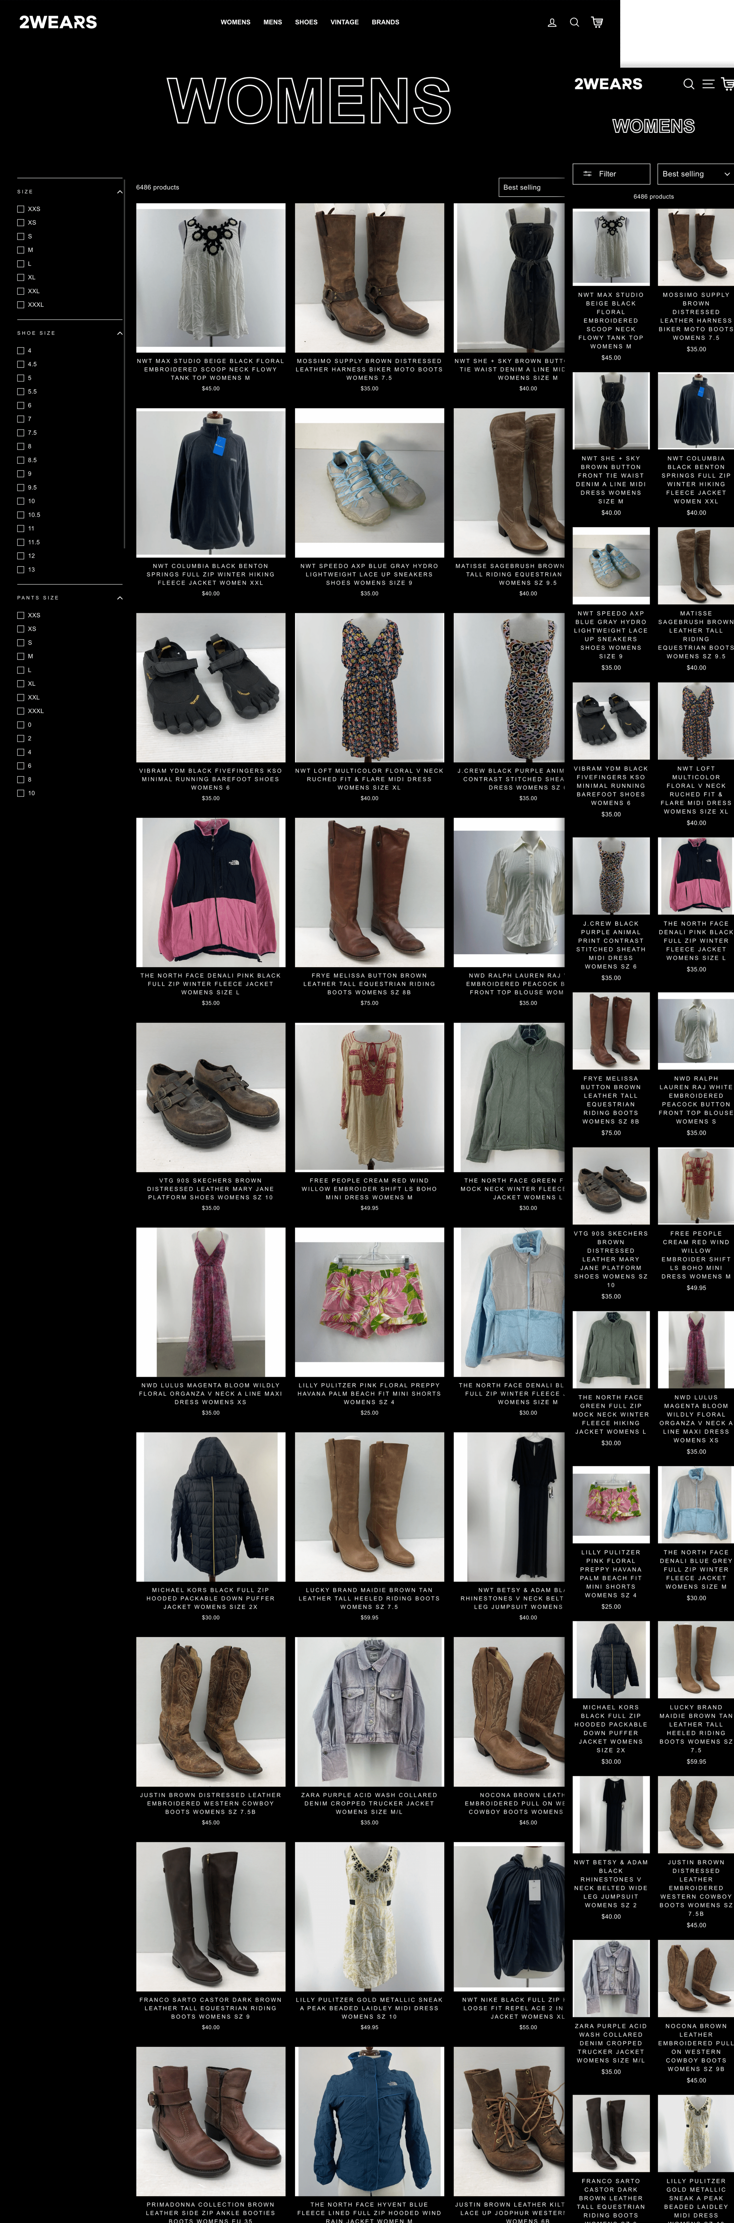Open Best selling sort dropdown in mobile view
734x2223 pixels.
696,174
